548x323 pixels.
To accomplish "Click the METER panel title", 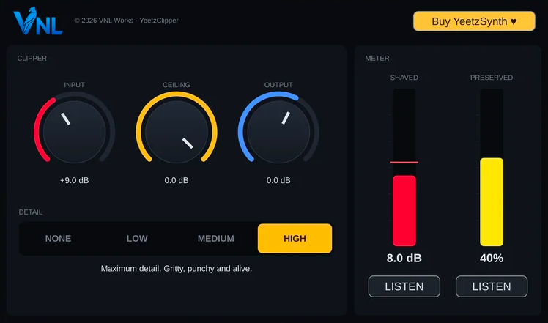I will pyautogui.click(x=377, y=59).
